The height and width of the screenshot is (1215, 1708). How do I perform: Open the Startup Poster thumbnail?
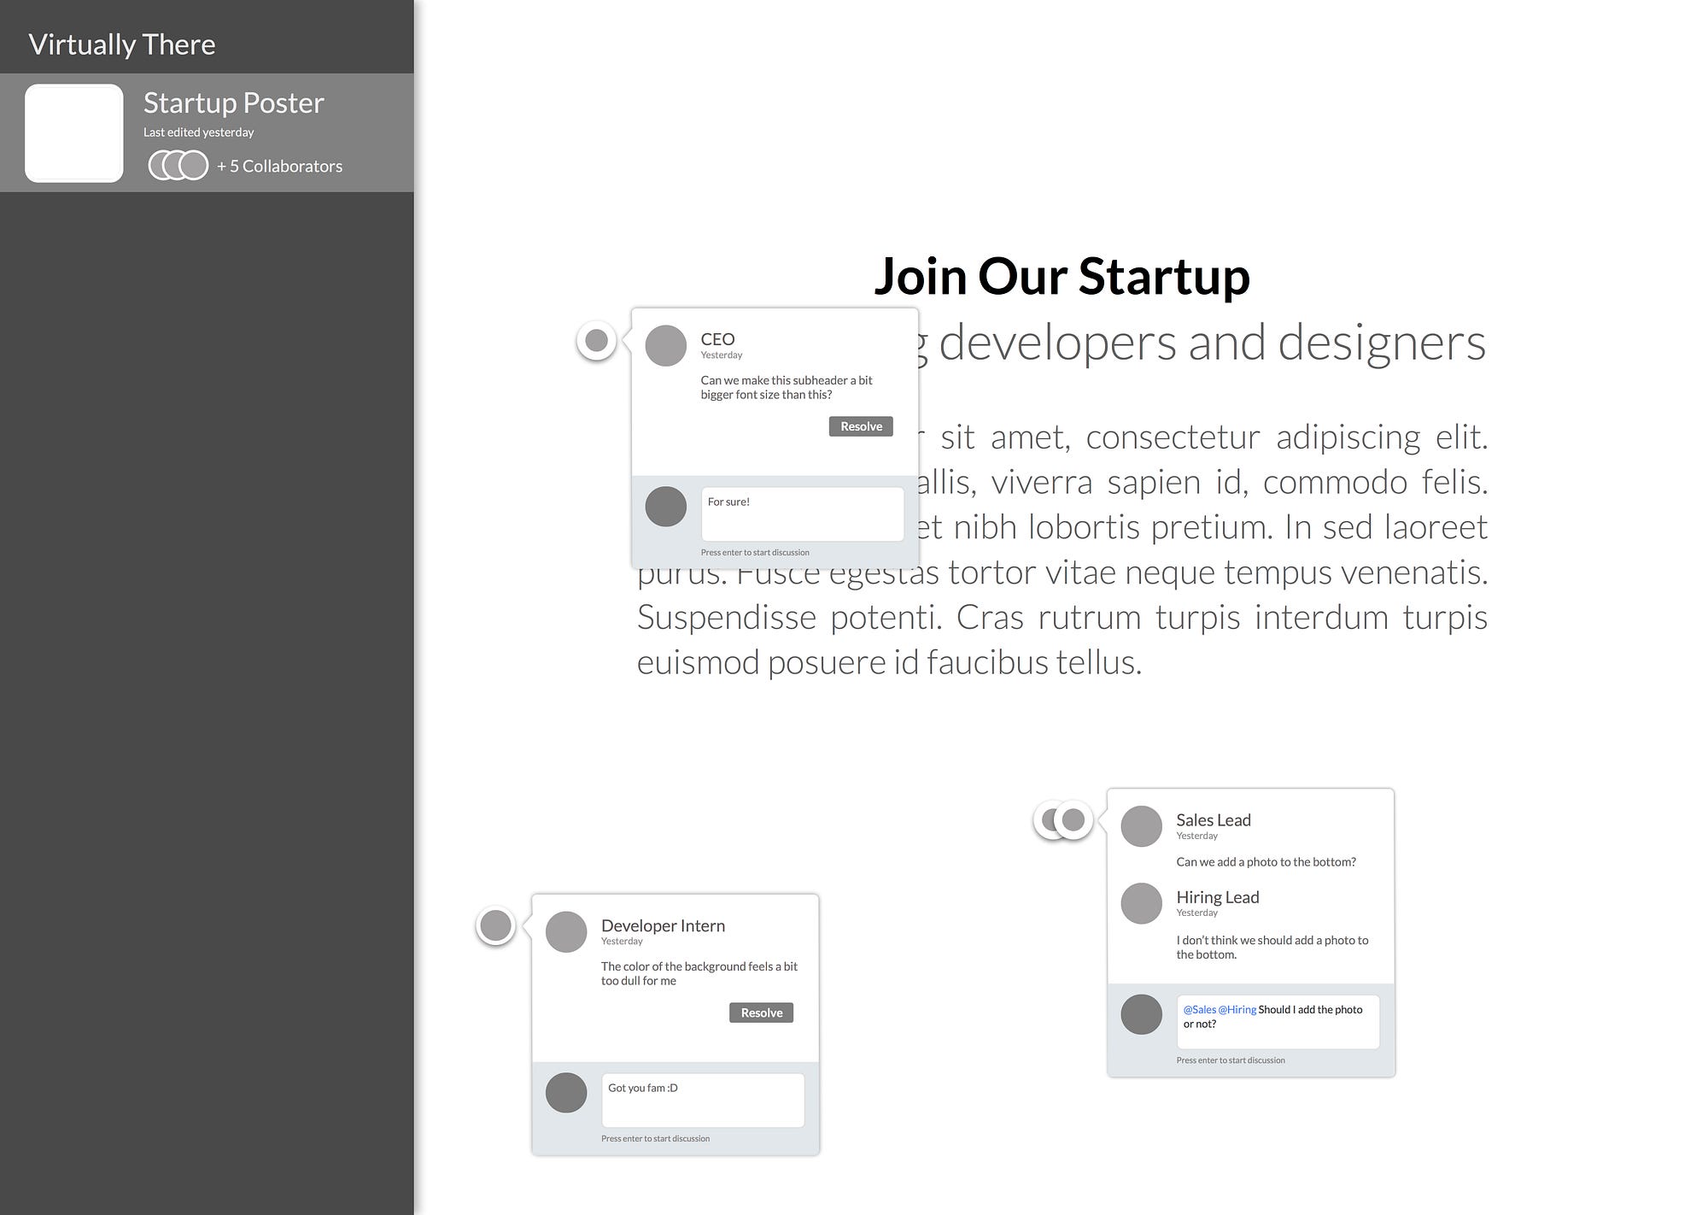[x=74, y=133]
